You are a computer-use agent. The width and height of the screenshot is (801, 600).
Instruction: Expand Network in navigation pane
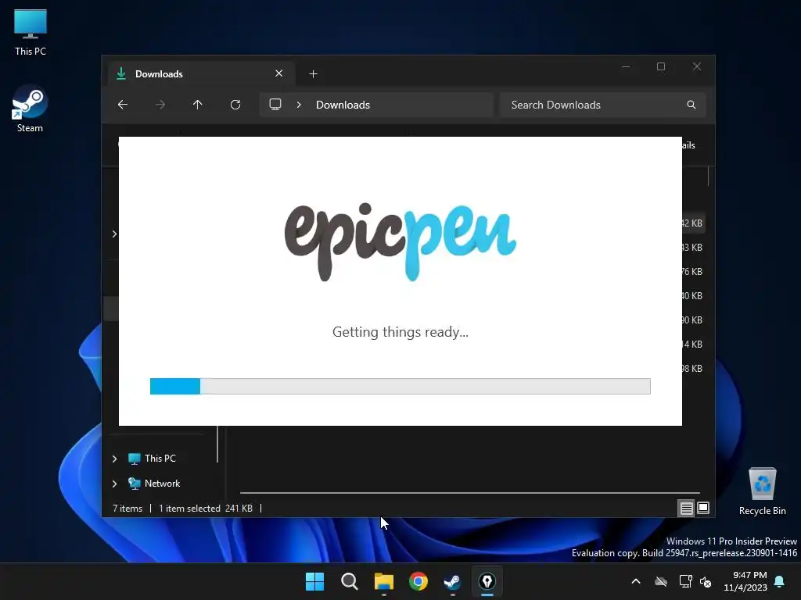coord(114,484)
